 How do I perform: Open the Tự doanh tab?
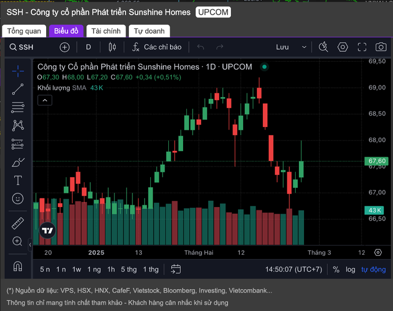pyautogui.click(x=149, y=31)
